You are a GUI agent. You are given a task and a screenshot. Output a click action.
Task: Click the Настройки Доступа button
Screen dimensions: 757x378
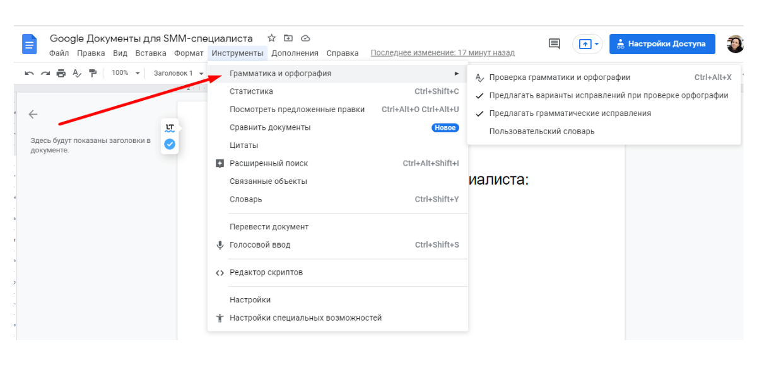point(662,44)
